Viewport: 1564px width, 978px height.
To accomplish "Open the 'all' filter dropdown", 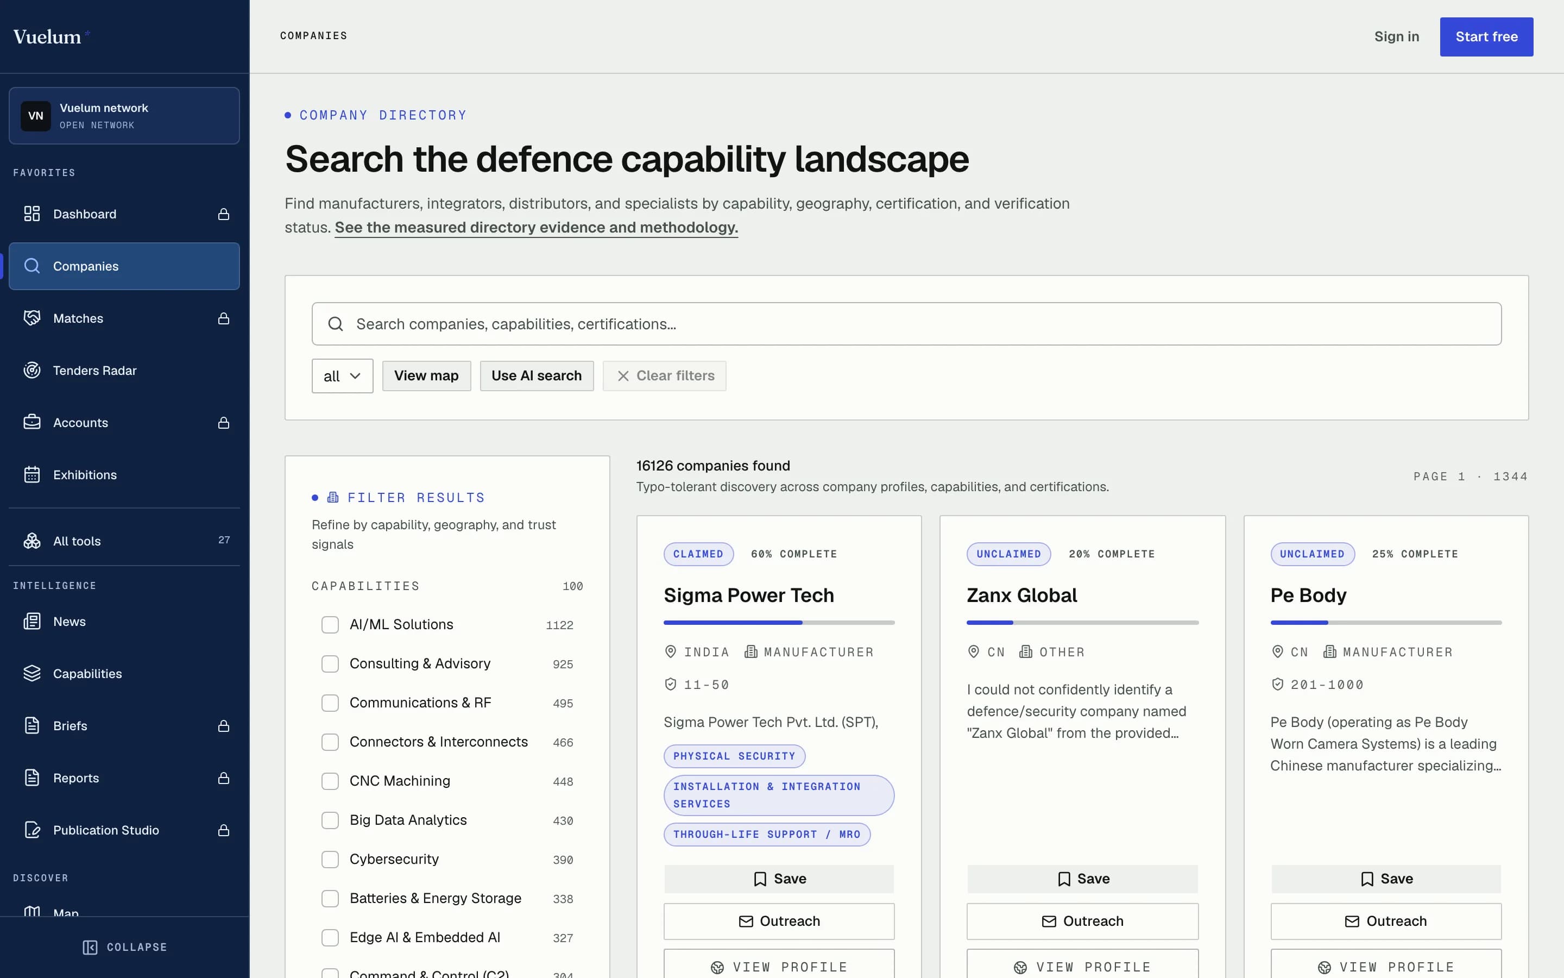I will pyautogui.click(x=342, y=376).
